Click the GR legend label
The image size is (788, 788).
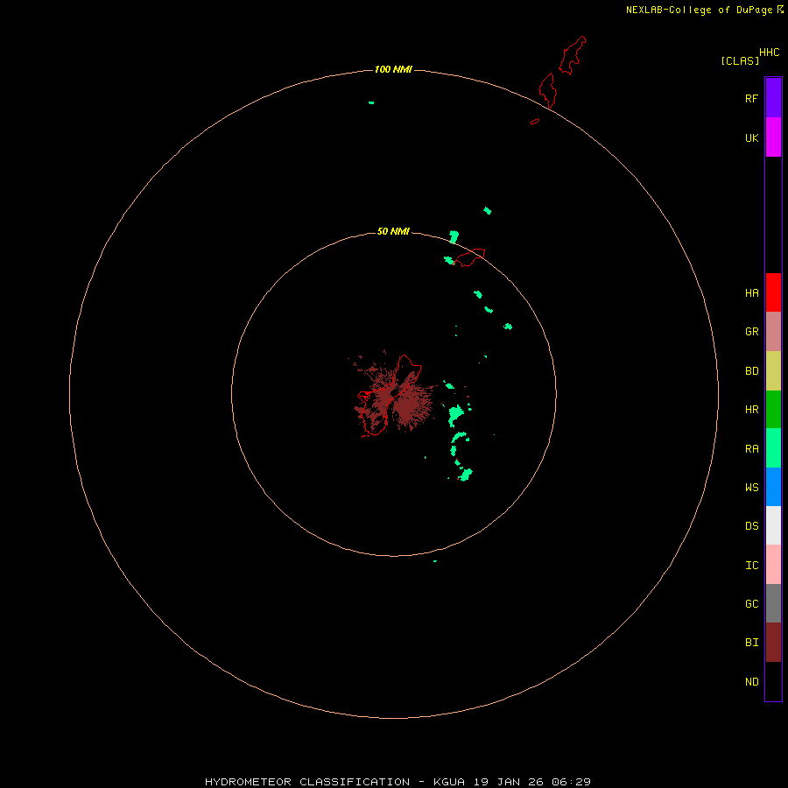752,332
